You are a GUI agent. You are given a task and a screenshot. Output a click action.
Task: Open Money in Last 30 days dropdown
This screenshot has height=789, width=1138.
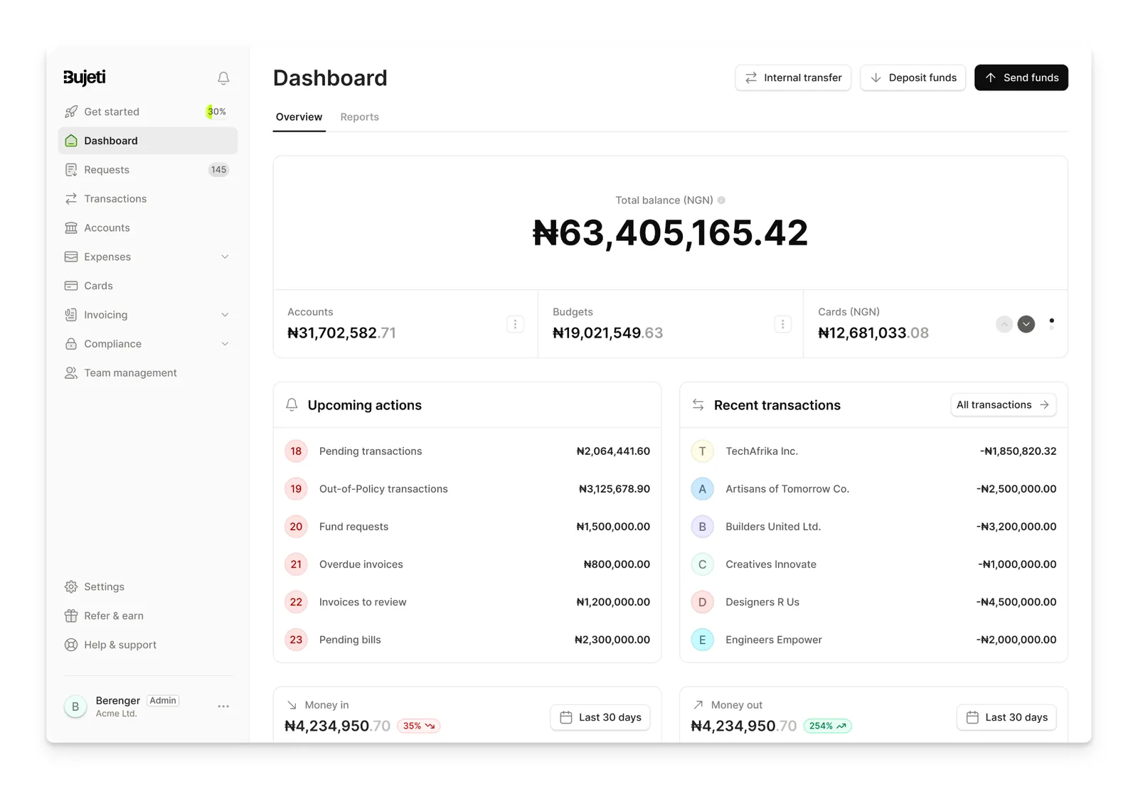point(600,717)
